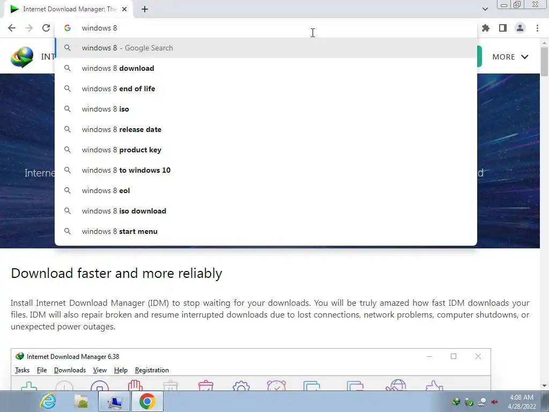Pick 'windows 8 iso download' suggestion
Image resolution: width=549 pixels, height=412 pixels.
pos(266,211)
